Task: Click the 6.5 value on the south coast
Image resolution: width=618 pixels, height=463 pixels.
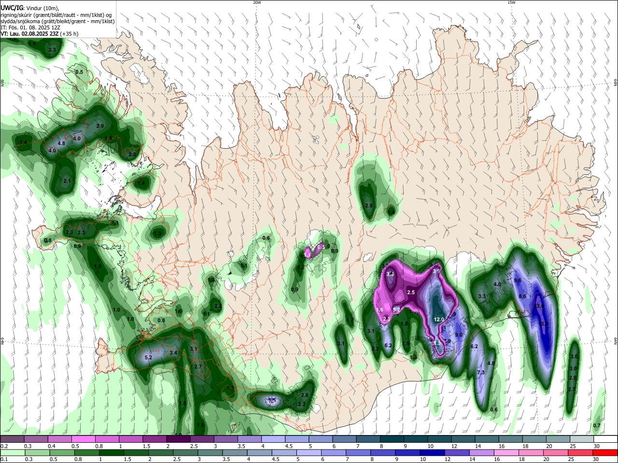Action: [x=271, y=401]
